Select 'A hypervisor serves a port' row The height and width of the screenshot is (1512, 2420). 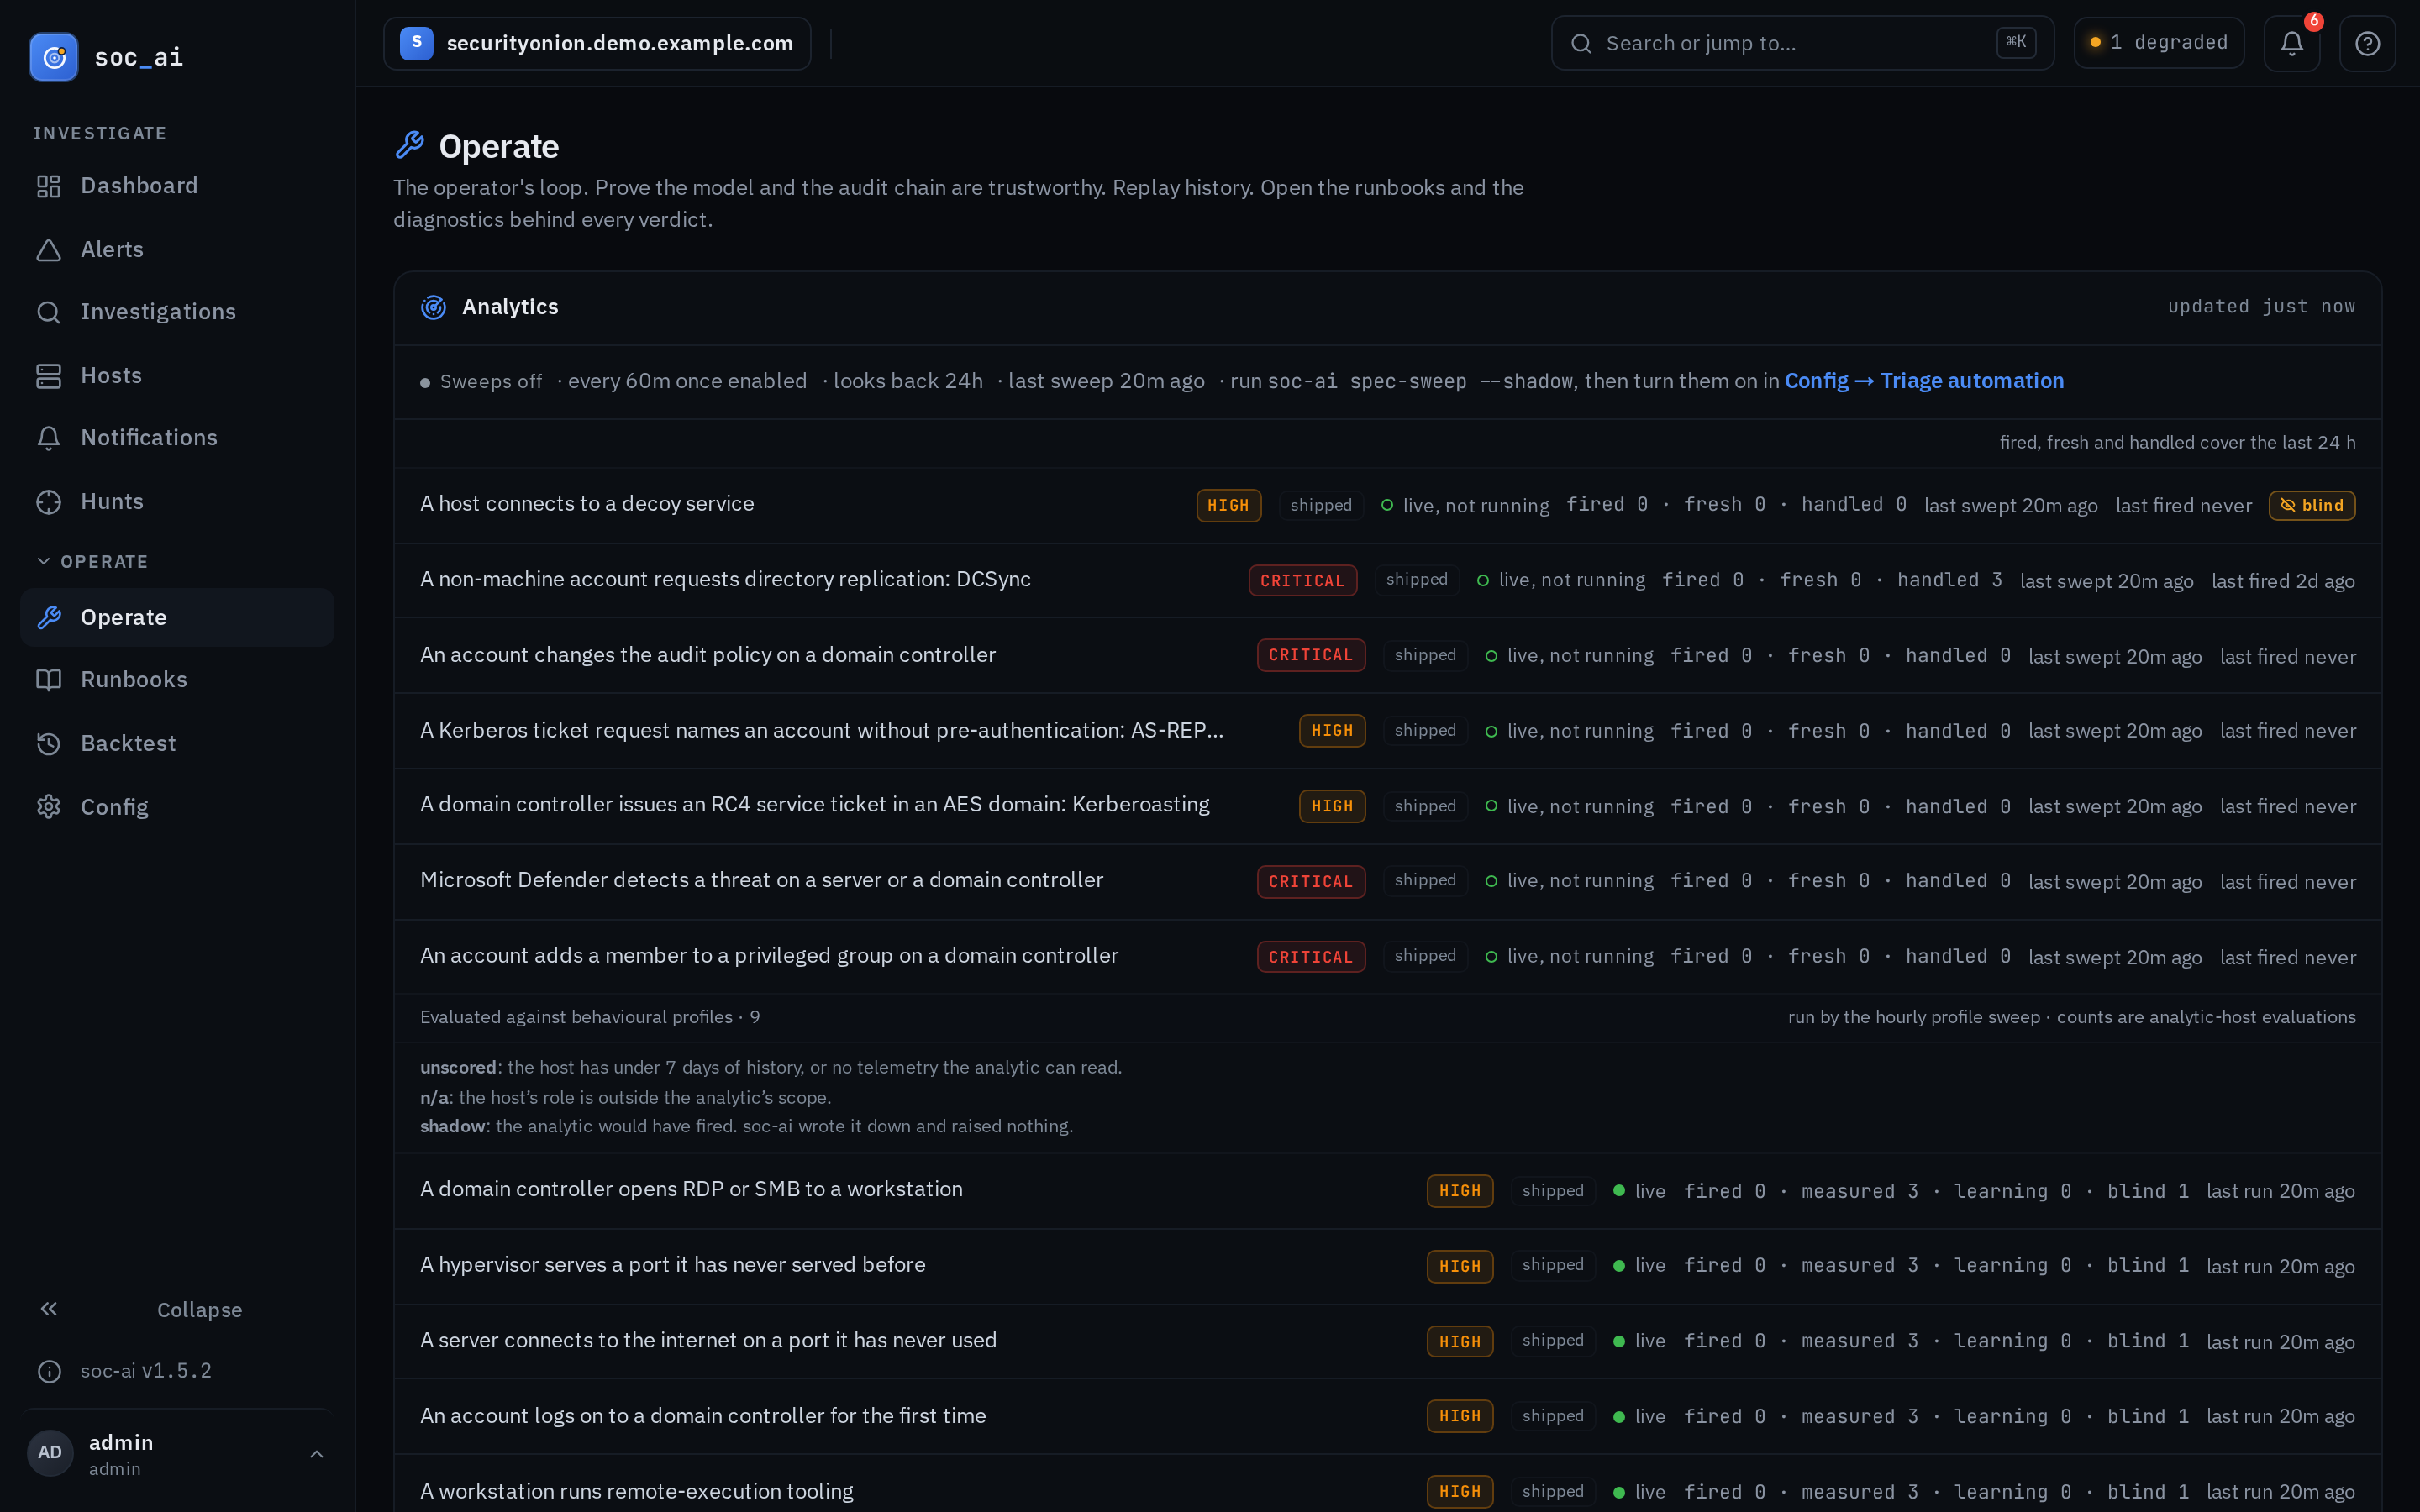point(1388,1266)
